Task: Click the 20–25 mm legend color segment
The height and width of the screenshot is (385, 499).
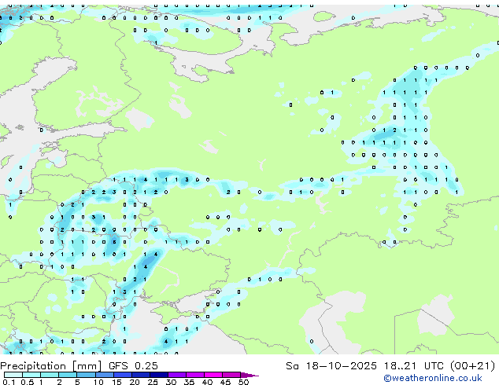Action: (x=141, y=375)
